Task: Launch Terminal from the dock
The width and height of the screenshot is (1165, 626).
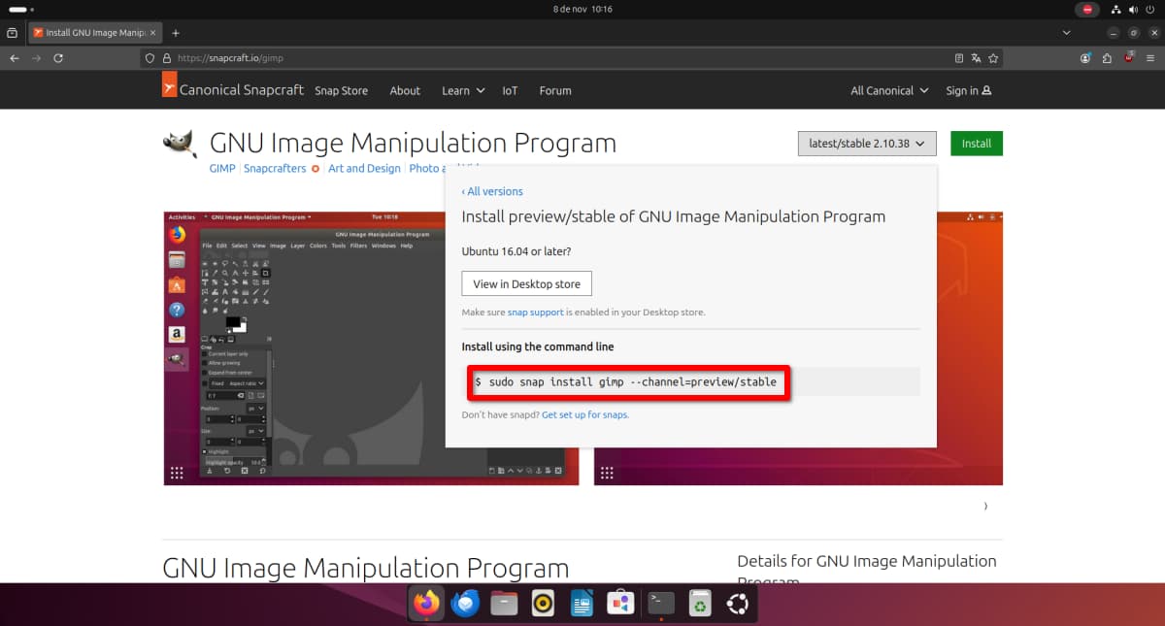Action: [x=661, y=604]
